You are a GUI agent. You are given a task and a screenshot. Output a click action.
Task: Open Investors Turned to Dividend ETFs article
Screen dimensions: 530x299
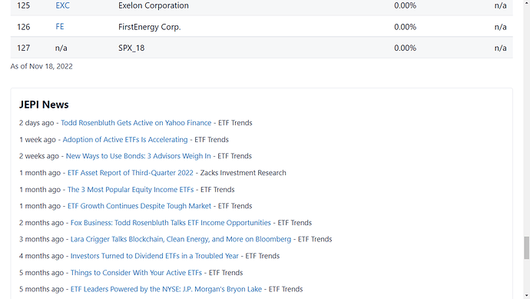click(x=154, y=256)
